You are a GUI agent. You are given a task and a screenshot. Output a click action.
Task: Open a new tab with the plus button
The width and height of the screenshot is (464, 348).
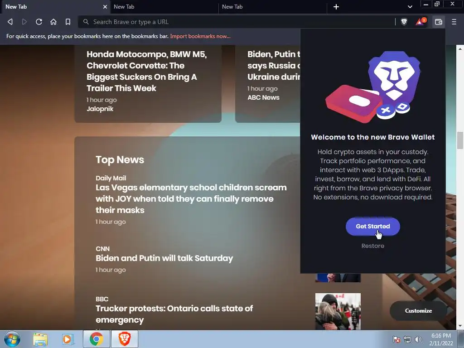[336, 7]
